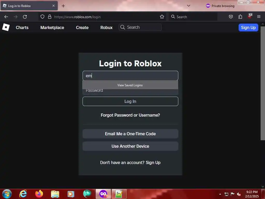Show hidden tray icons arrow
This screenshot has height=199, width=265.
pos(220,194)
